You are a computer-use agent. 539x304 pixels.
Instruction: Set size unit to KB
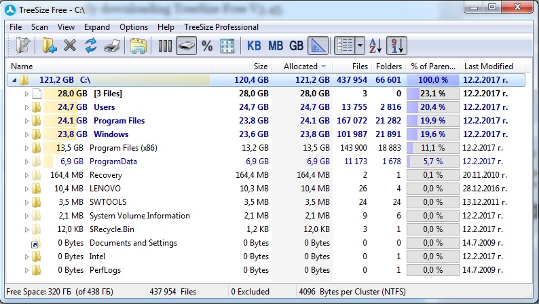tap(254, 45)
